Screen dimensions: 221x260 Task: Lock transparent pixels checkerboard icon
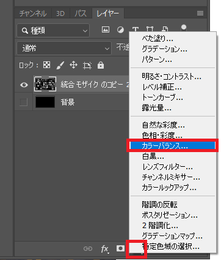tap(47, 65)
